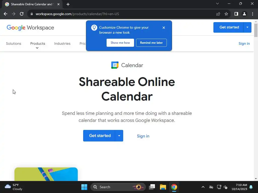The image size is (258, 193).
Task: Open the Chrome profile avatar icon
Action: point(244,14)
